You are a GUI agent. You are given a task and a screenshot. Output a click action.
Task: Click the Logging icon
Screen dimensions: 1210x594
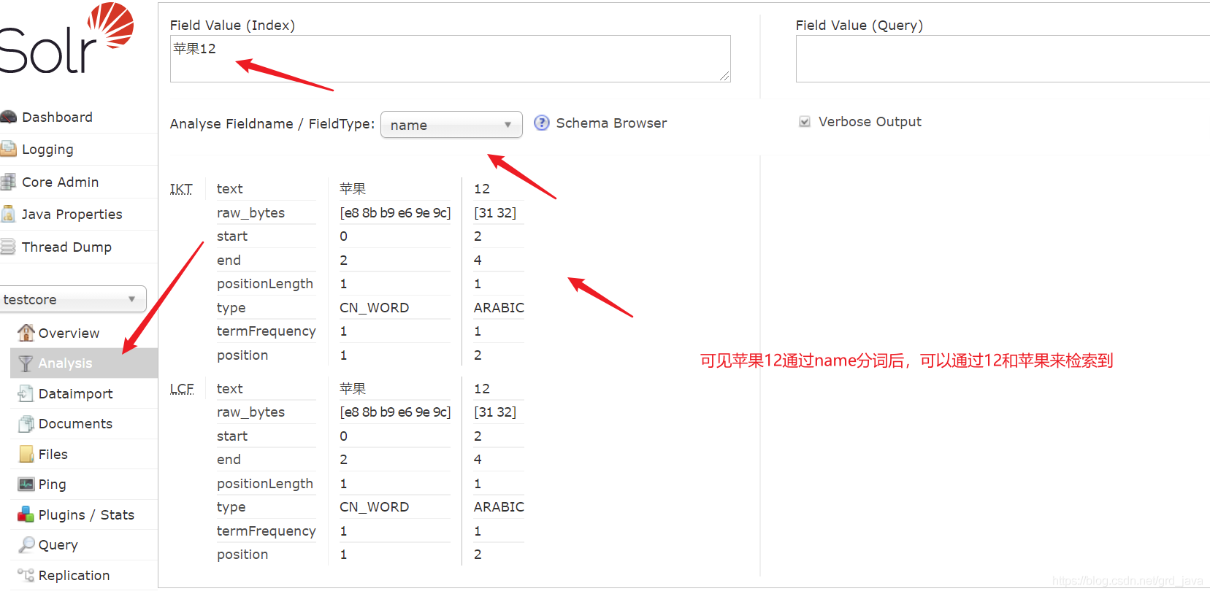8,149
